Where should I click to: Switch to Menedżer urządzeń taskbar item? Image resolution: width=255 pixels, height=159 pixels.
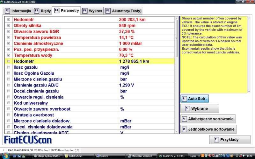(x=142, y=156)
